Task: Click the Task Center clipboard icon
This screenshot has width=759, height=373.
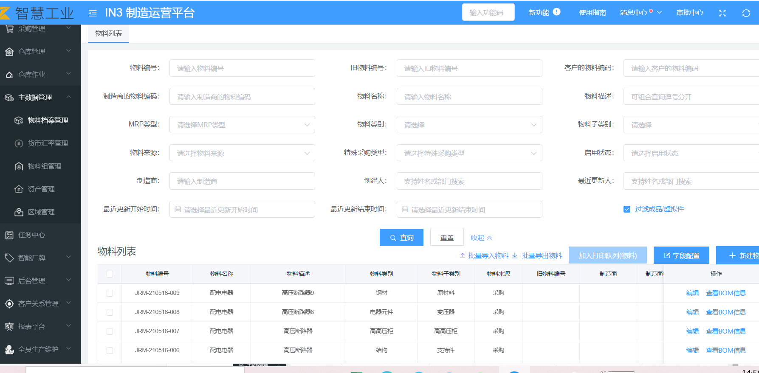Action: coord(9,235)
